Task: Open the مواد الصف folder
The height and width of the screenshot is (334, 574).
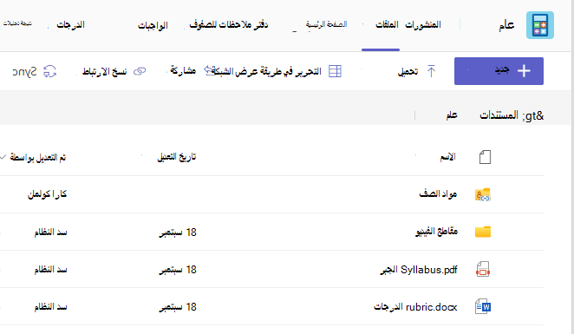Action: coord(438,193)
